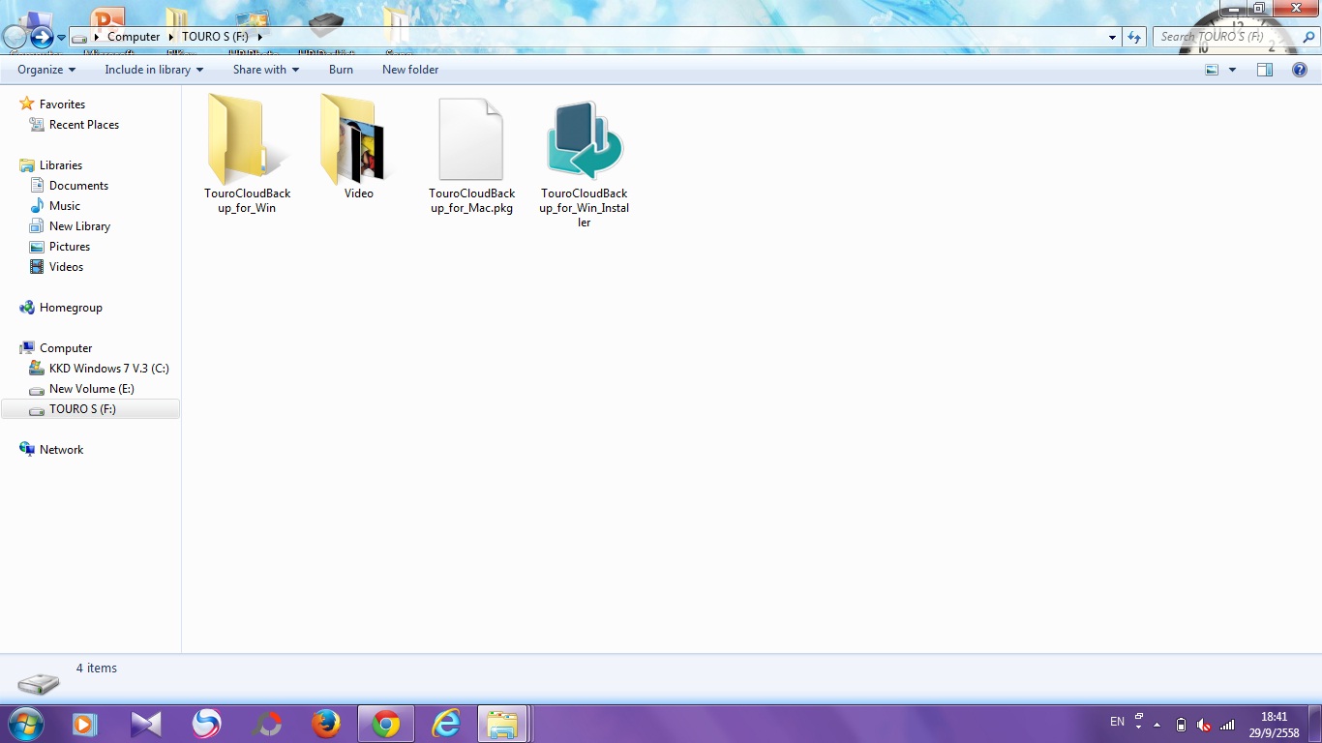This screenshot has height=743, width=1322.
Task: Select Computer in the navigation pane
Action: pos(66,348)
